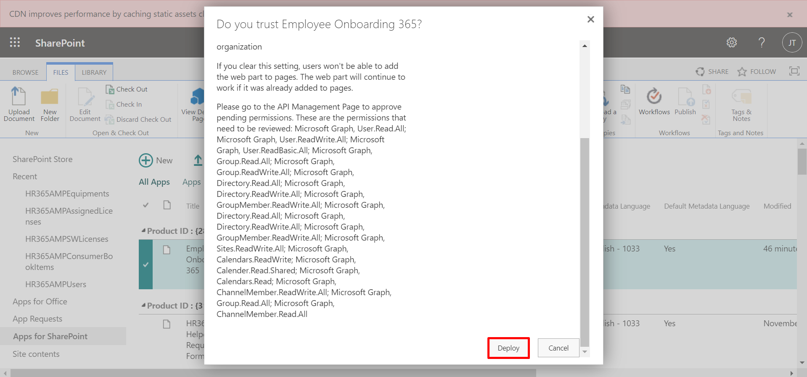Click the Deploy button in the dialog
Screen dimensions: 807x377
[508, 348]
